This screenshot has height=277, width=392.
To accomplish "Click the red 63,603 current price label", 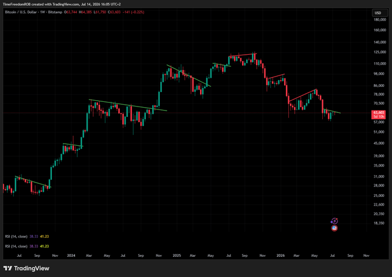I will click(x=379, y=113).
